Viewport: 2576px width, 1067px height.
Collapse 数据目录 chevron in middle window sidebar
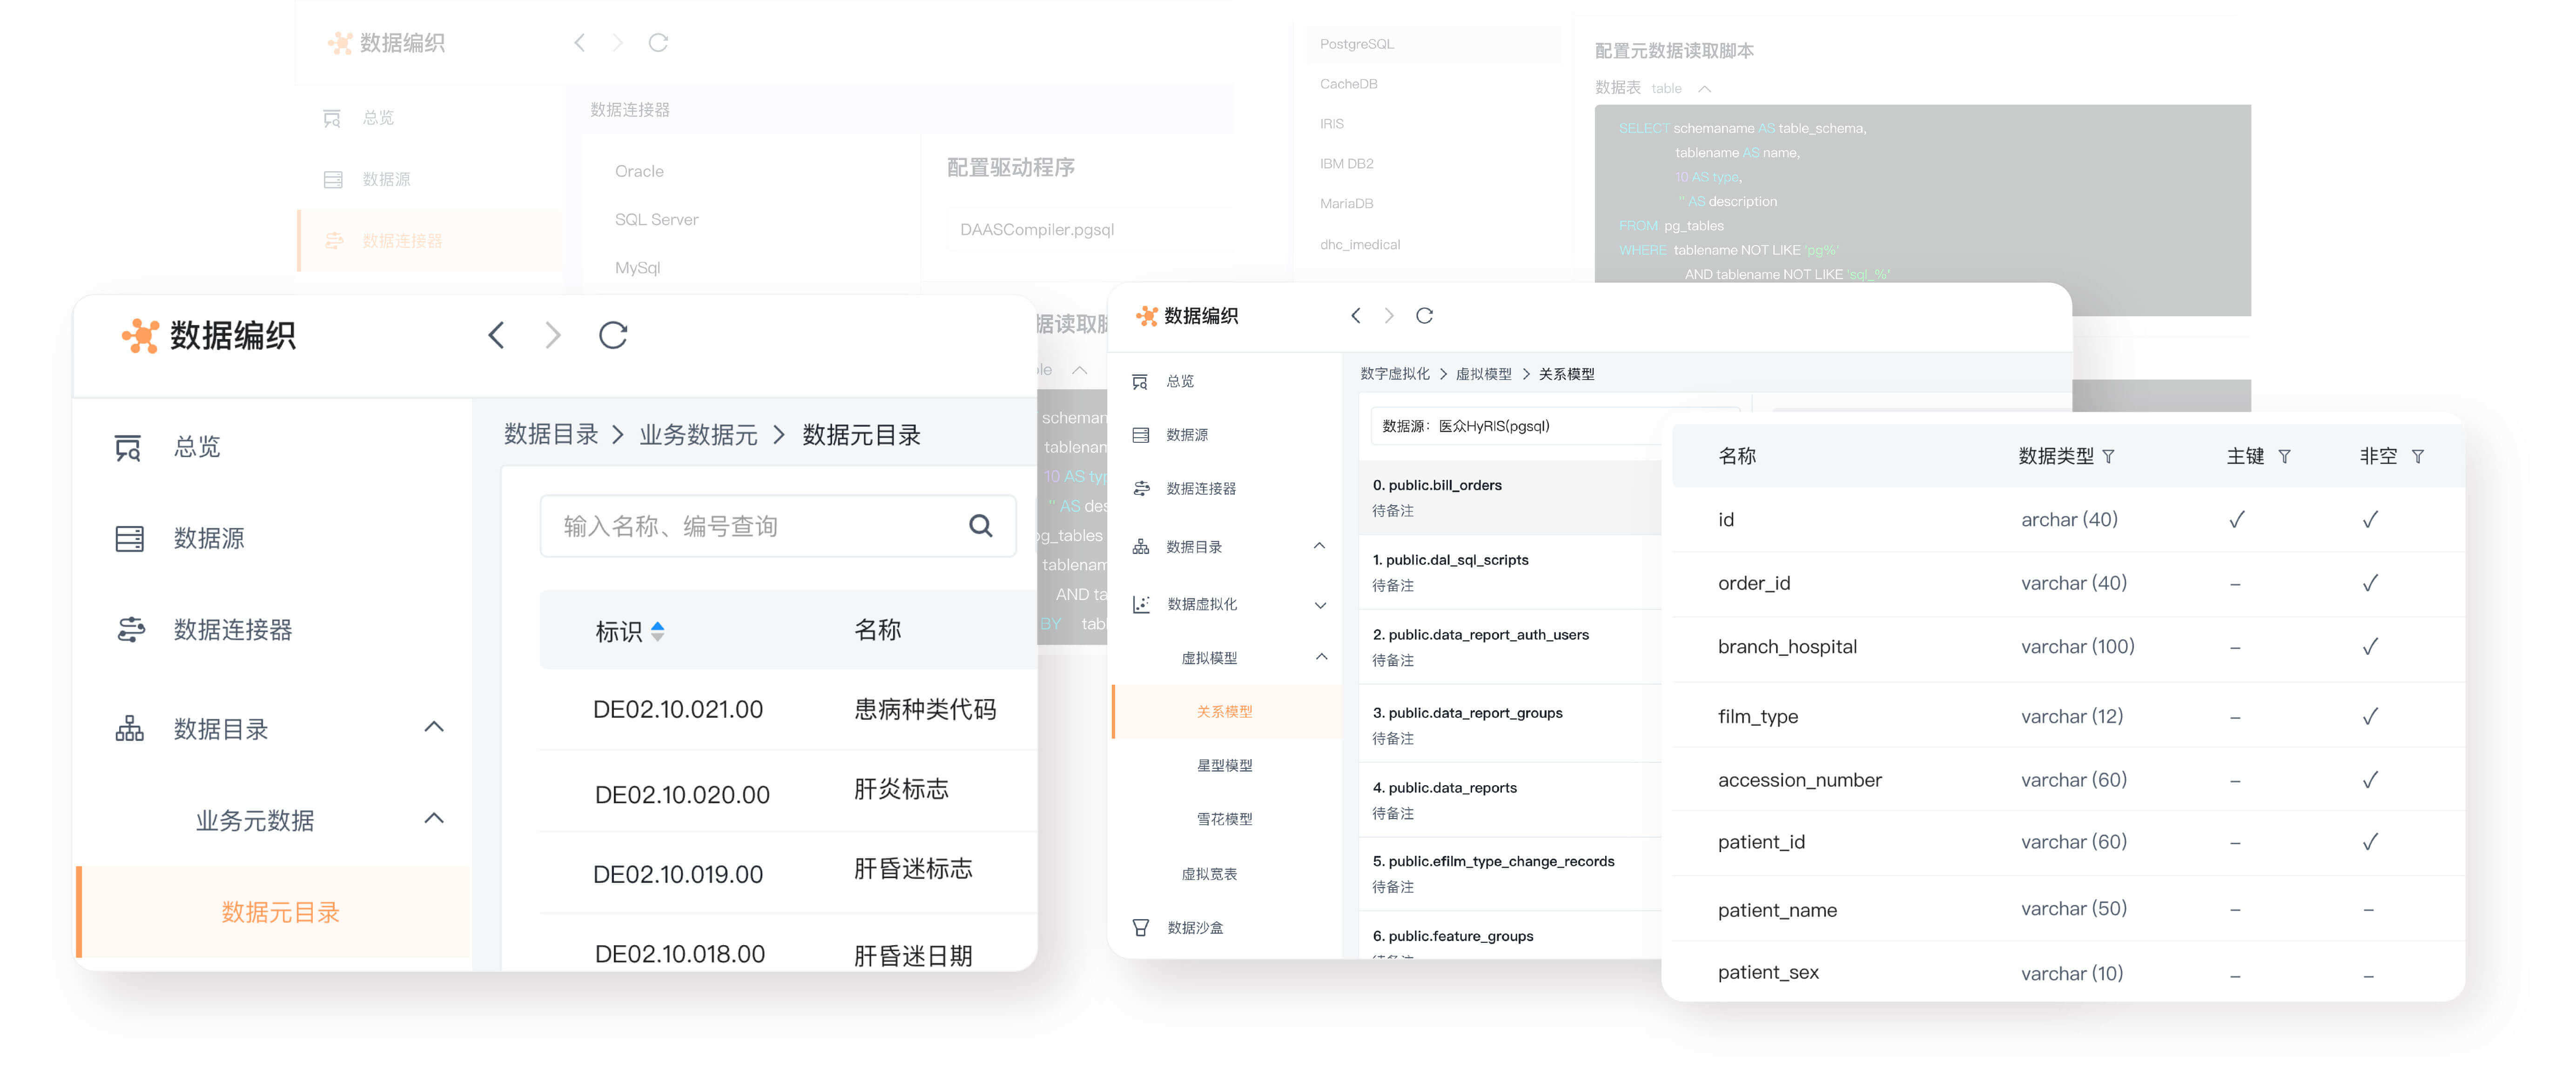1319,546
